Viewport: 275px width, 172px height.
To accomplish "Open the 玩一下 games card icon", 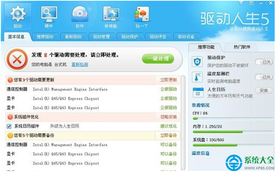I will coord(142,17).
